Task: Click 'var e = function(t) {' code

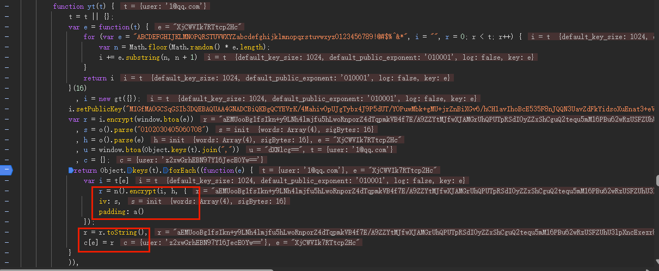Action: (x=109, y=27)
